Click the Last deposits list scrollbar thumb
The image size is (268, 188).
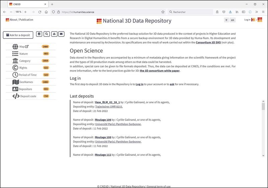coord(263,107)
